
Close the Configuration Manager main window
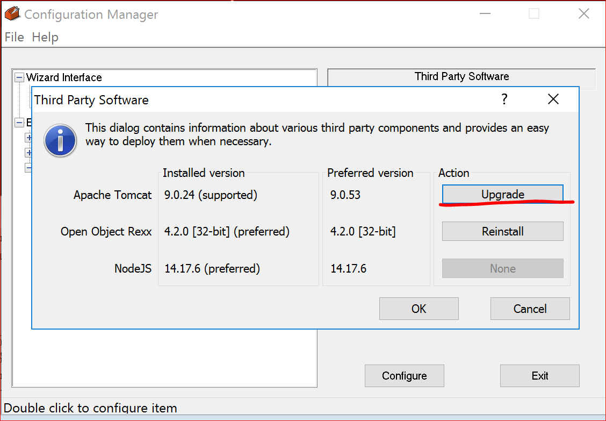tap(583, 14)
